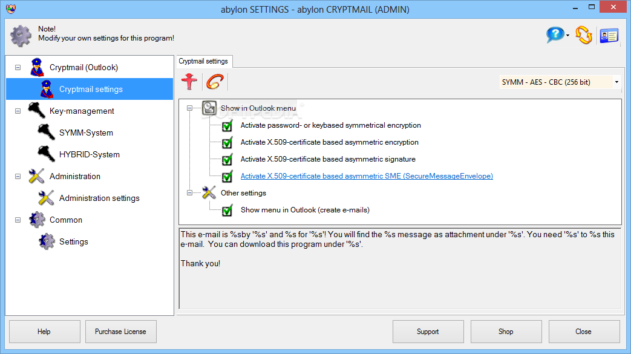
Task: Collapse the Show in Outlook menu group
Action: click(x=189, y=108)
